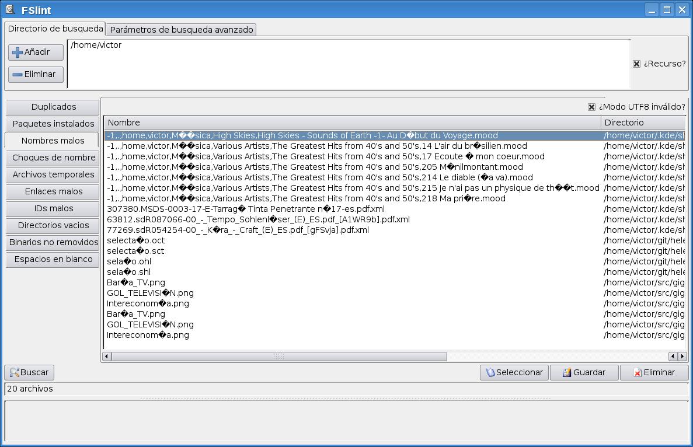The image size is (693, 447).
Task: Toggle the ¿Modo UTF8 inválido? checkbox
Action: (591, 107)
